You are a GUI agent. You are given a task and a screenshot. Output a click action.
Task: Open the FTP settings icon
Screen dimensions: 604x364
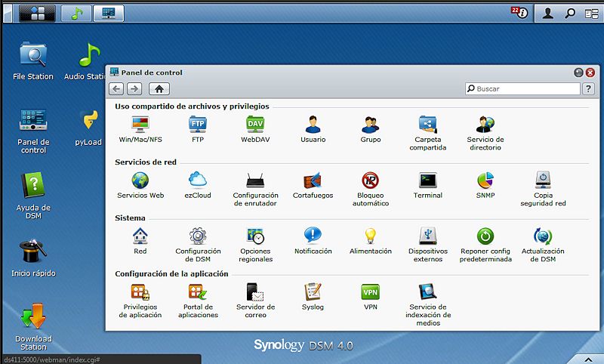pos(198,129)
